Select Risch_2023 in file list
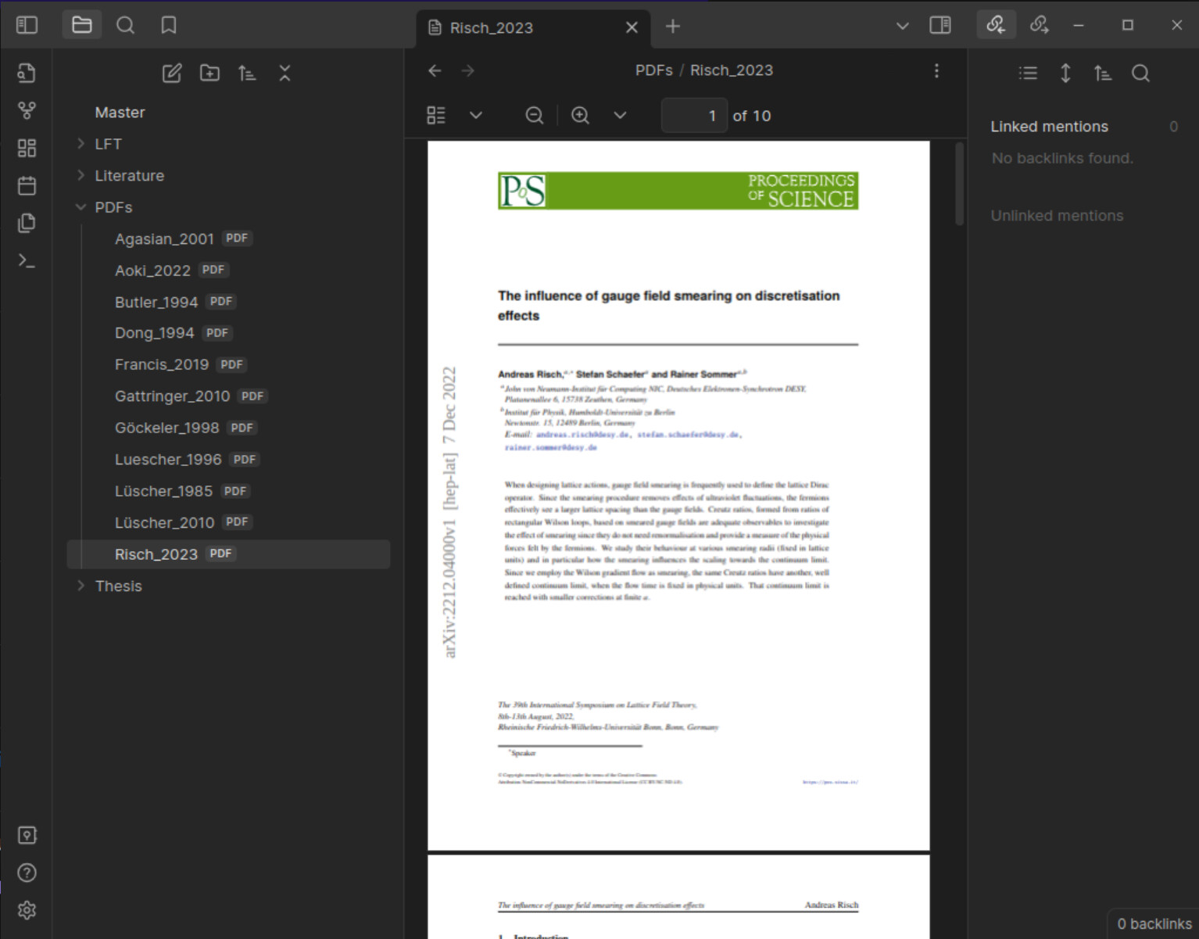Screen dimensions: 1199x939 click(228, 554)
